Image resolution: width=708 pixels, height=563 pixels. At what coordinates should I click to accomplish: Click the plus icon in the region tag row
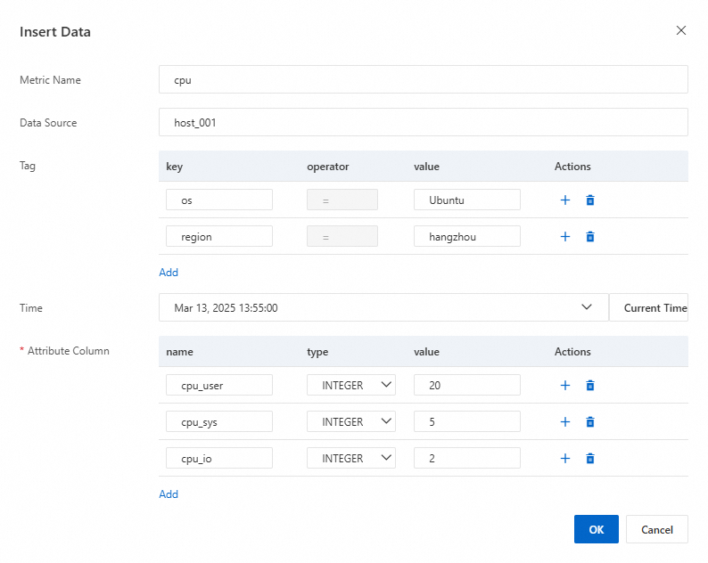pos(564,237)
